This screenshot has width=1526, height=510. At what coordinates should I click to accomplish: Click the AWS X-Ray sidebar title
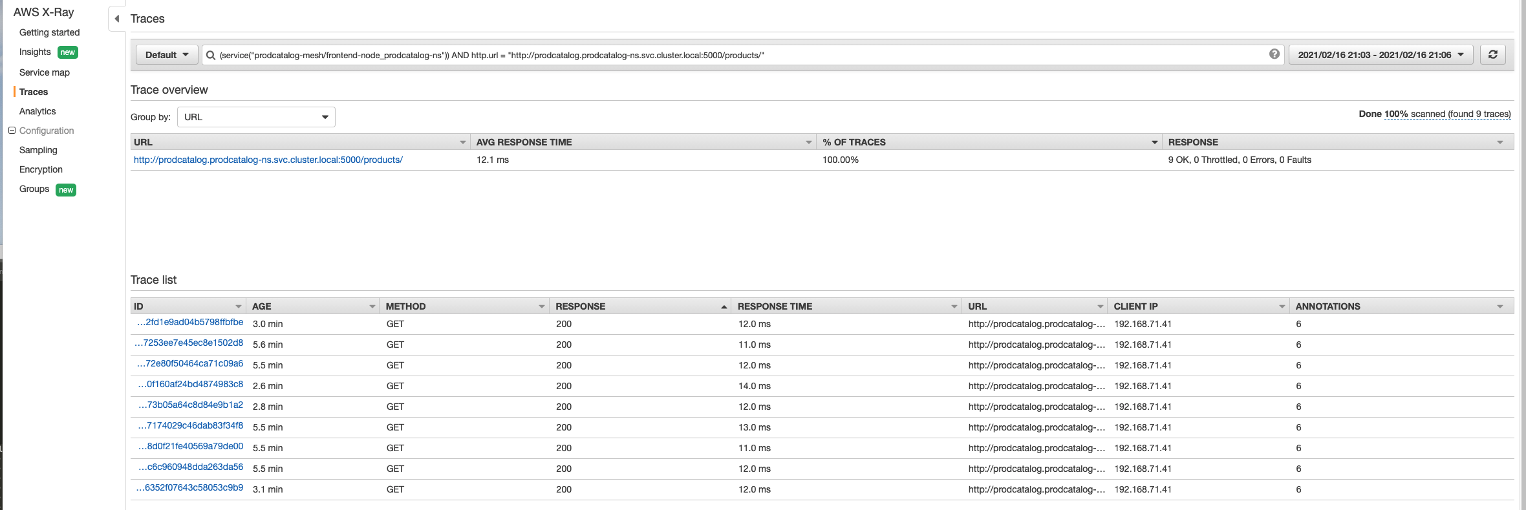[x=43, y=12]
